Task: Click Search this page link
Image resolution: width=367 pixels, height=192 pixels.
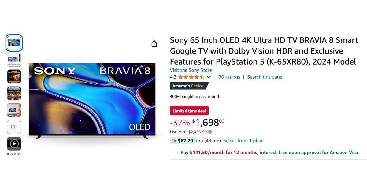Action: pos(265,77)
